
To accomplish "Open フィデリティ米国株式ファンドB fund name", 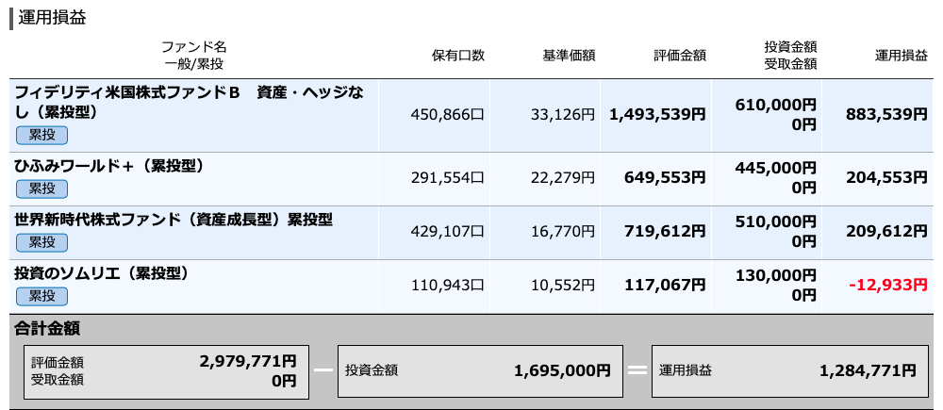I will 189,102.
